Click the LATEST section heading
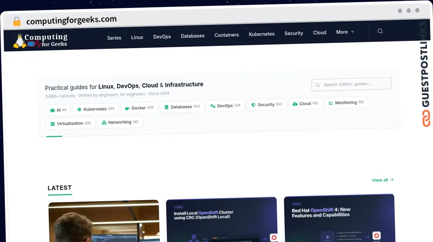Viewport: 433px width, 242px height. point(60,188)
